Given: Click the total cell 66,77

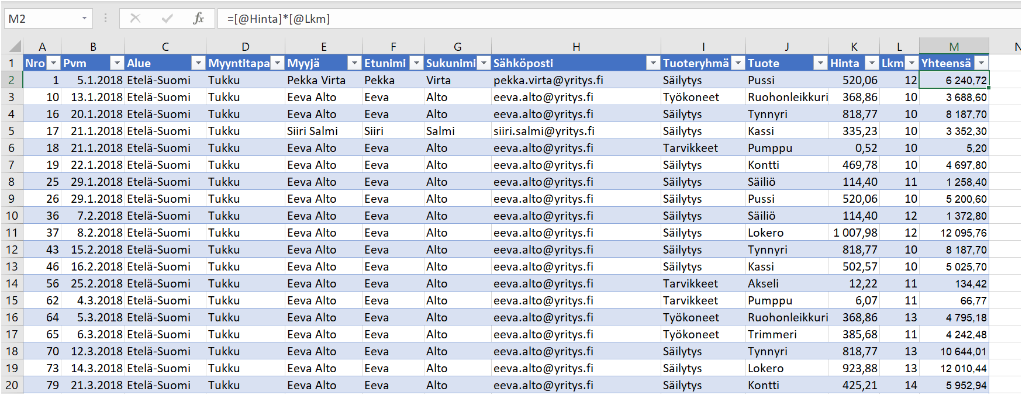Looking at the screenshot, I should point(954,300).
